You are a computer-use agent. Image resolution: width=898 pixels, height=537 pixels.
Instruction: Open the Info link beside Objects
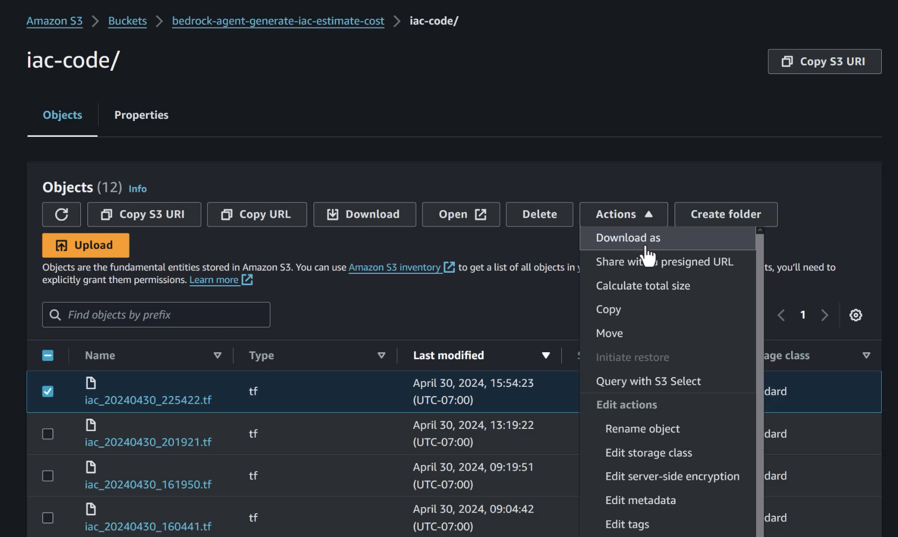pos(138,189)
